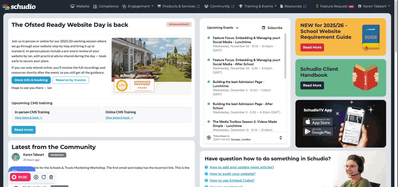Restart the screen recording
Image resolution: width=398 pixels, height=187 pixels.
click(44, 177)
